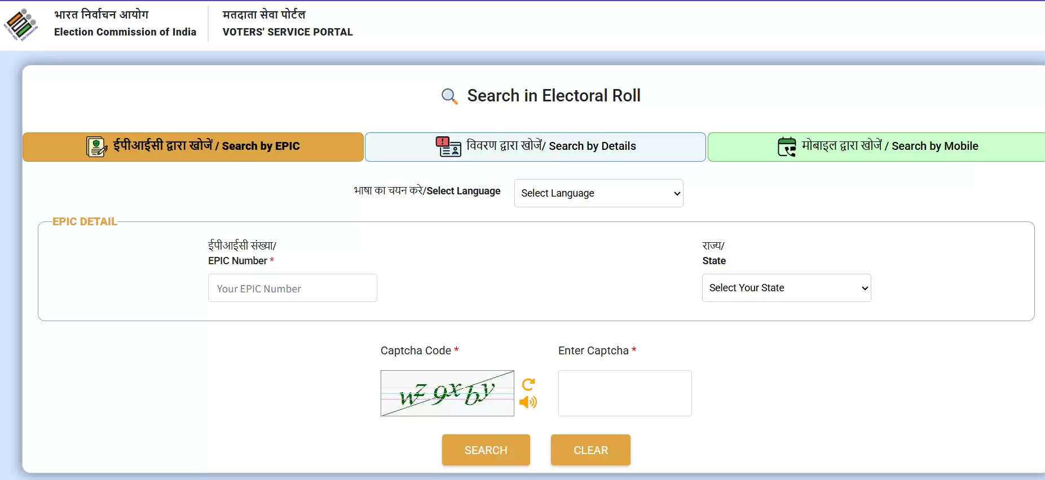Click the details card icon on Search by Details tab
Screen dimensions: 1045x480
[448, 146]
